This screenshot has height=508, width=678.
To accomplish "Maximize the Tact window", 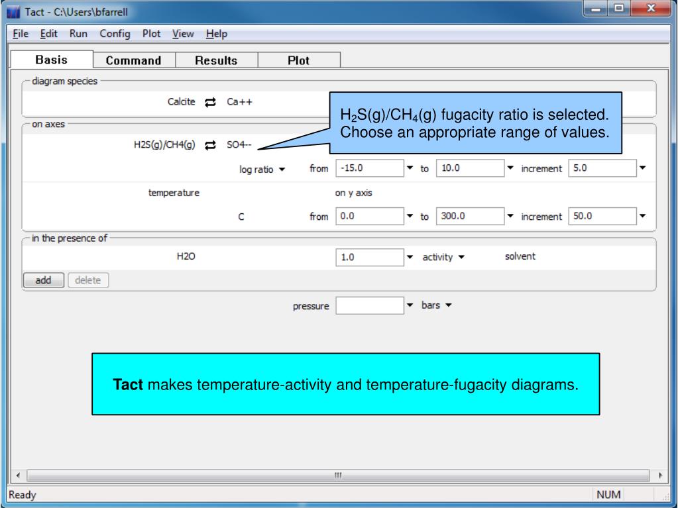I will [619, 9].
